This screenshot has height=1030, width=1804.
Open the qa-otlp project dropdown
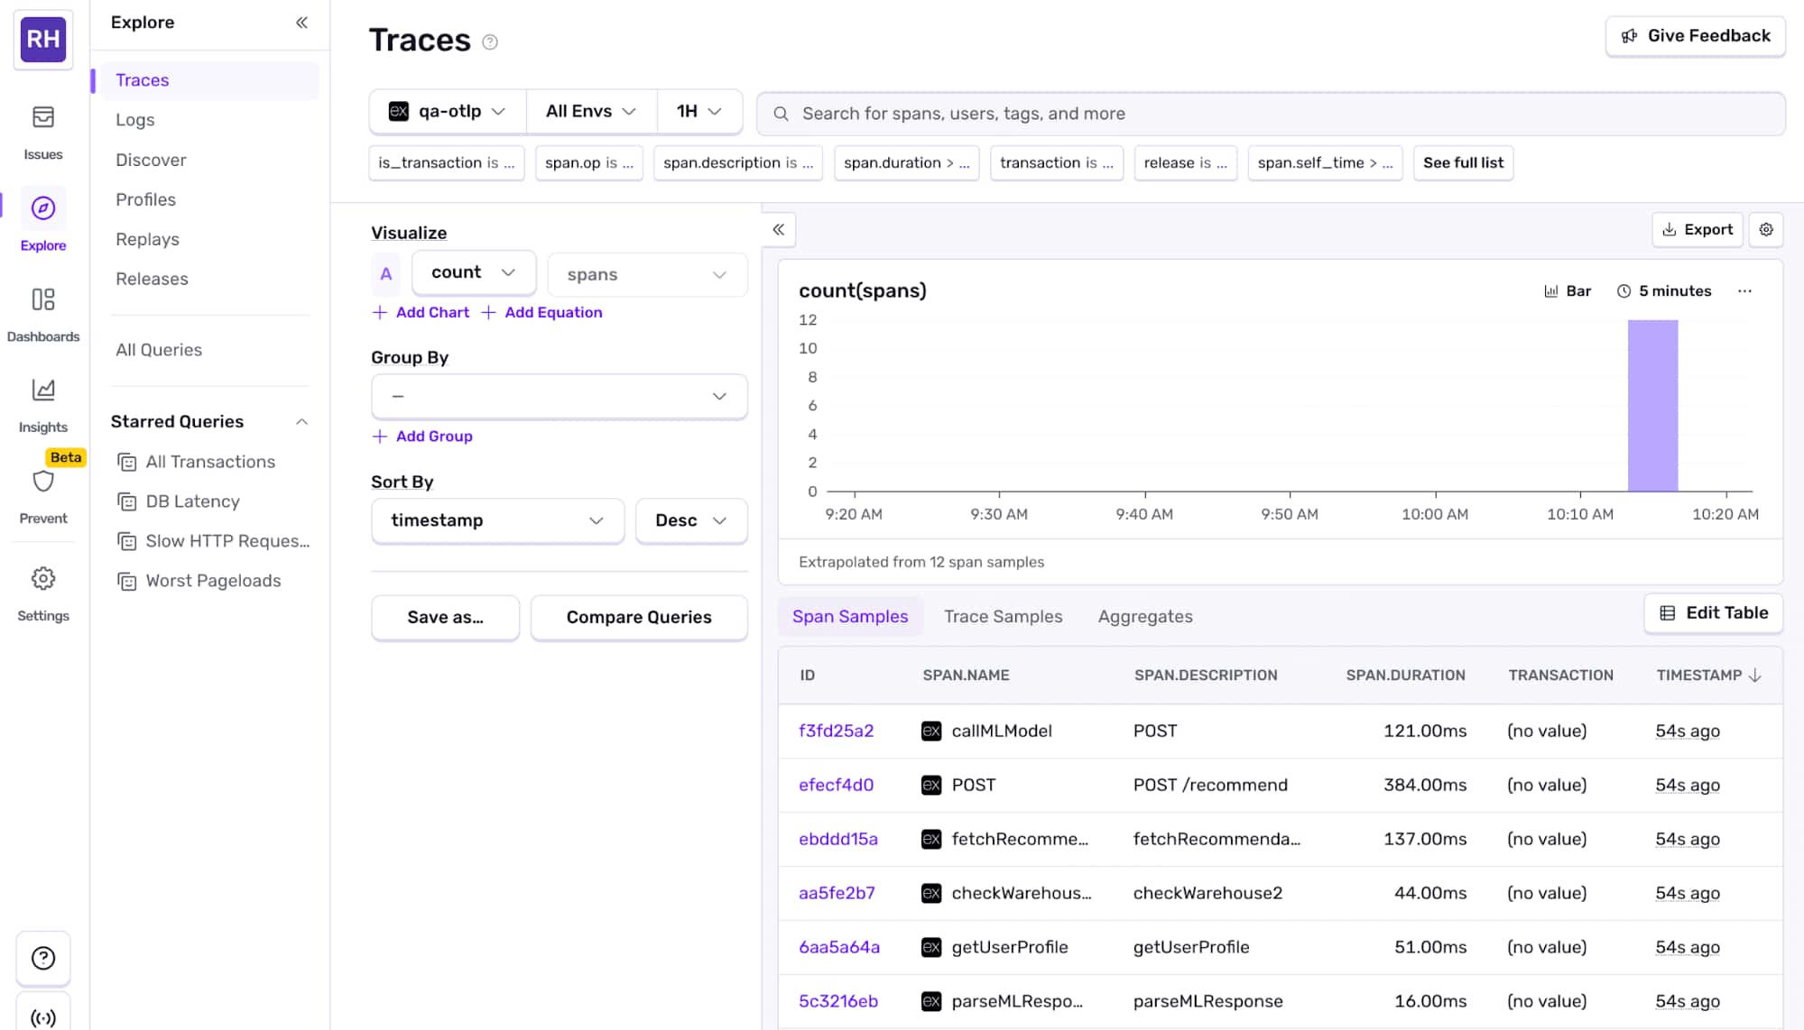pyautogui.click(x=447, y=111)
